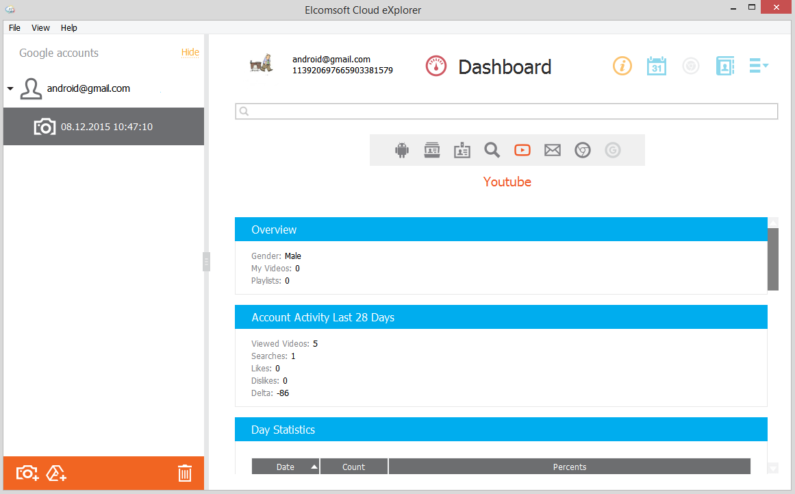The image size is (795, 494).
Task: Click the user avatar picture
Action: (x=262, y=64)
